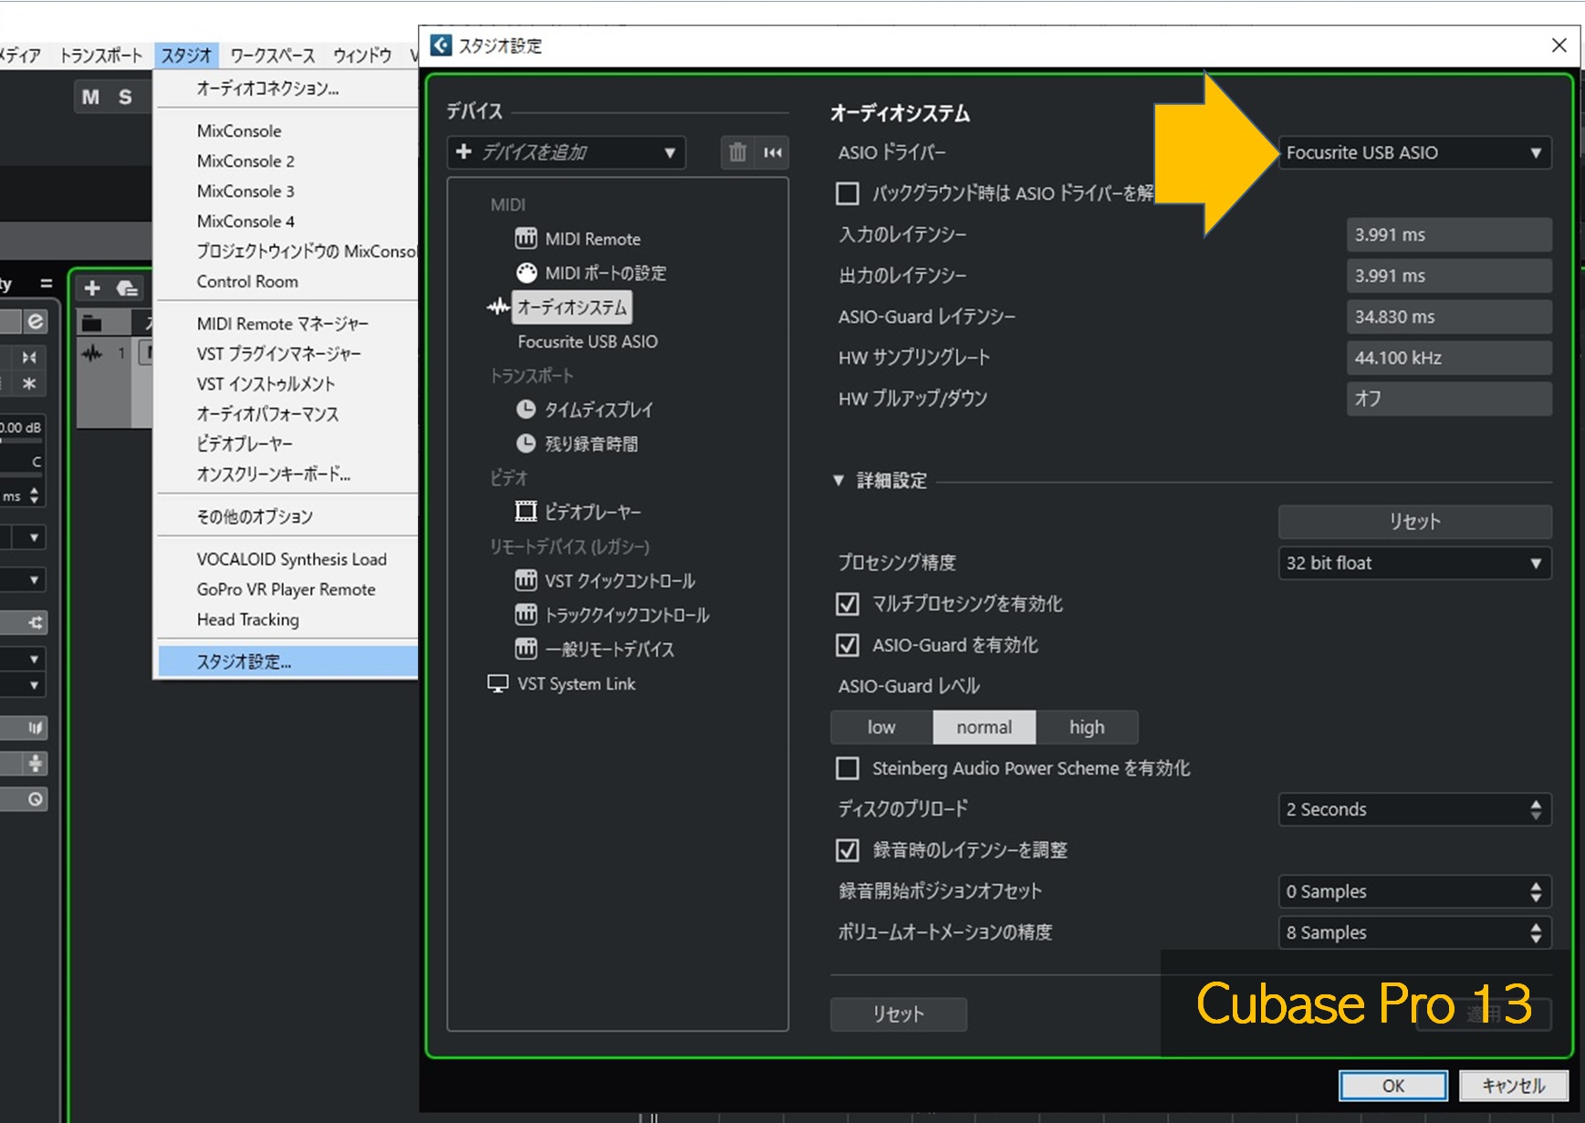Click the VST System Link monitor icon
Image resolution: width=1585 pixels, height=1123 pixels.
click(497, 684)
